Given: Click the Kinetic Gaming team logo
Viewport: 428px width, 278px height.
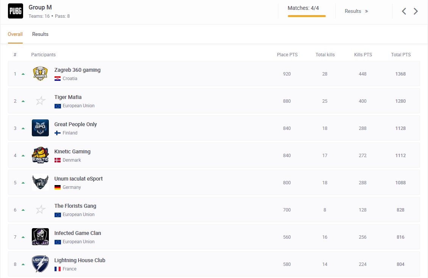Looking at the screenshot, I should [x=40, y=155].
